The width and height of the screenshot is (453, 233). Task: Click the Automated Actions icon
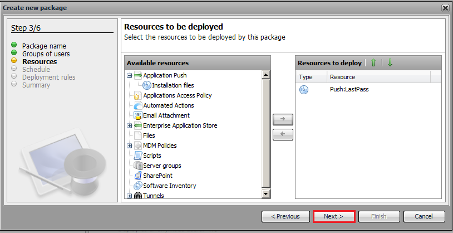tap(138, 105)
